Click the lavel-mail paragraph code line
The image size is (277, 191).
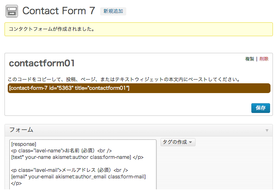coord(69,170)
